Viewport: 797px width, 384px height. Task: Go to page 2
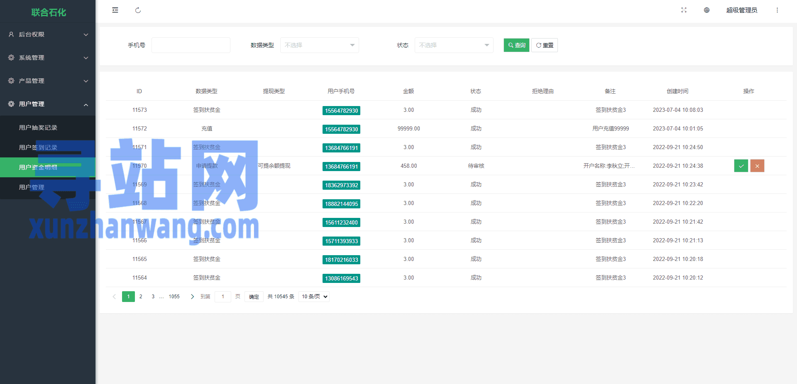click(141, 297)
